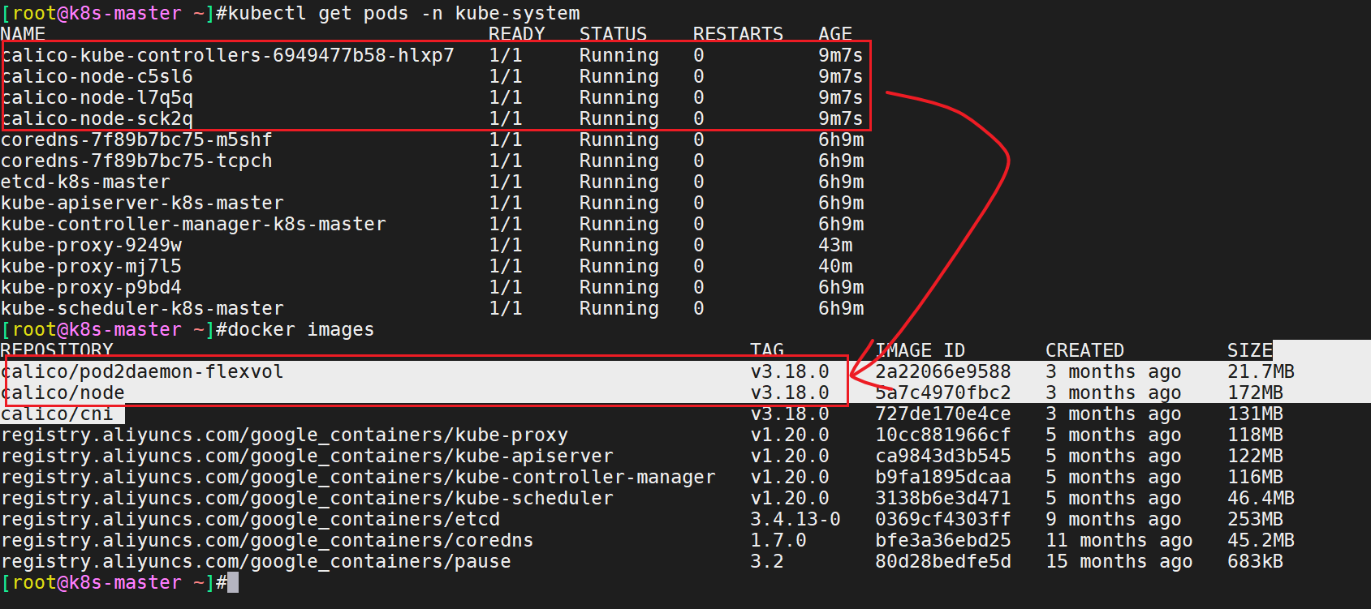Click the STATUS column header

613,34
